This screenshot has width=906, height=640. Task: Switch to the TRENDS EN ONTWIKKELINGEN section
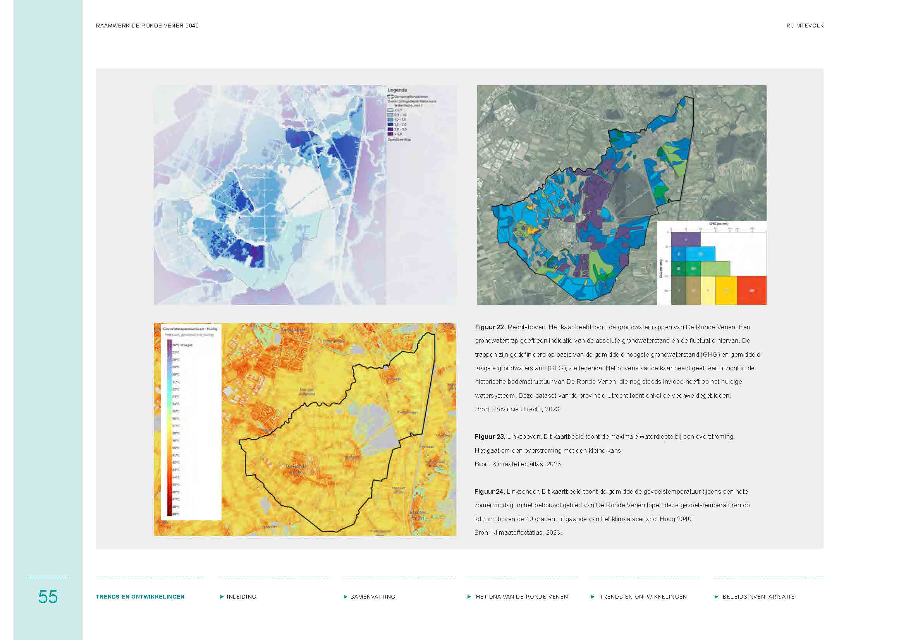644,597
